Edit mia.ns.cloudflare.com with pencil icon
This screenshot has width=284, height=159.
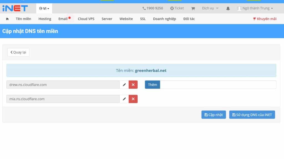tap(124, 99)
